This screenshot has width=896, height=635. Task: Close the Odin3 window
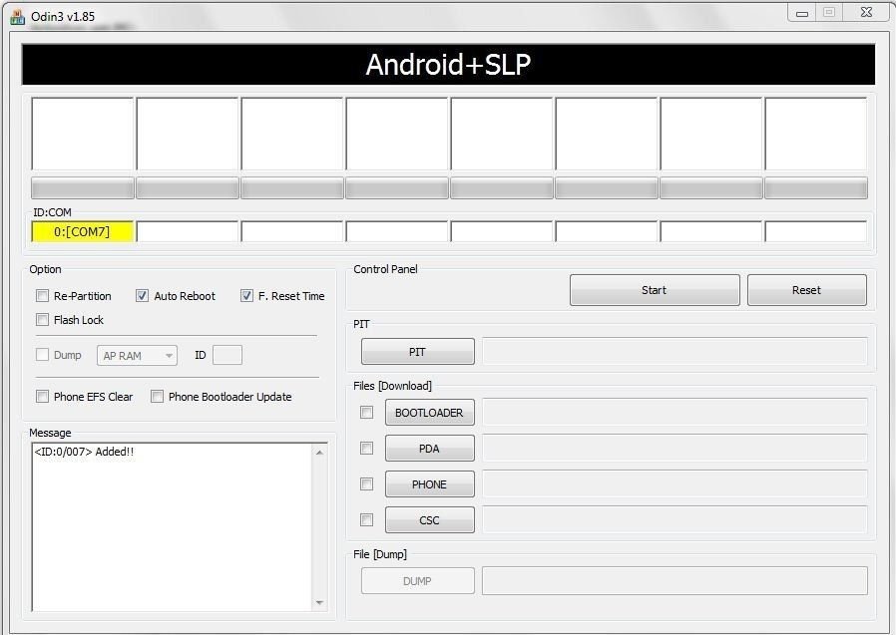[866, 13]
